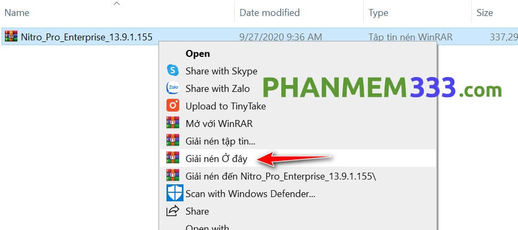This screenshot has width=518, height=230.
Task: Click WinRAR icon beside Giải nén đến Nitro_Pro_Enterprise
Action: pos(172,175)
